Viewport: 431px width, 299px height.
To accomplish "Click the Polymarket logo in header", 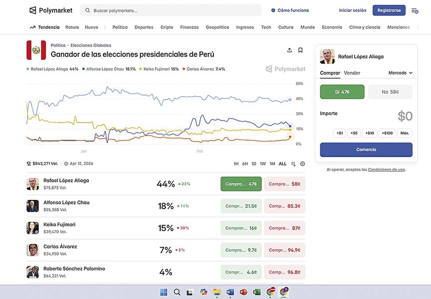I will point(51,10).
